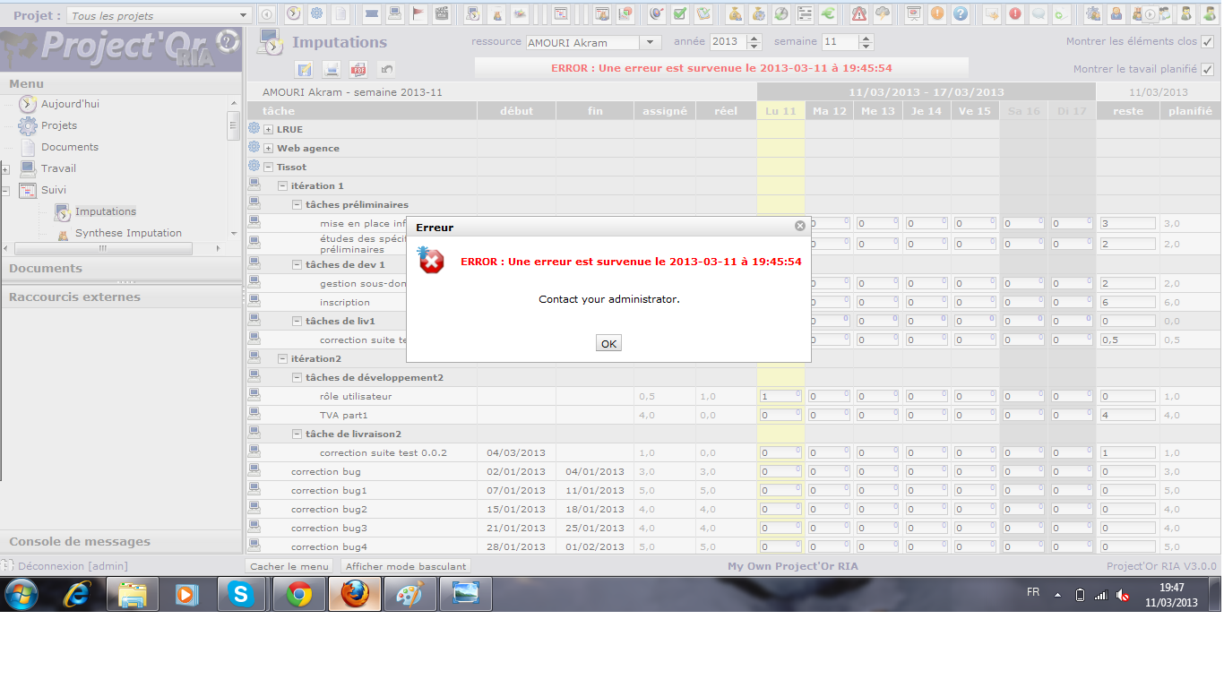This screenshot has height=688, width=1224.
Task: Click the red flag toolbar icon
Action: [418, 13]
